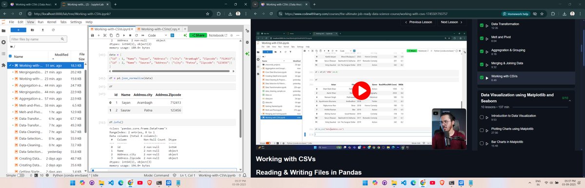
Task: Toggle the Melt and Pivot lesson checkbox
Action: point(482,39)
